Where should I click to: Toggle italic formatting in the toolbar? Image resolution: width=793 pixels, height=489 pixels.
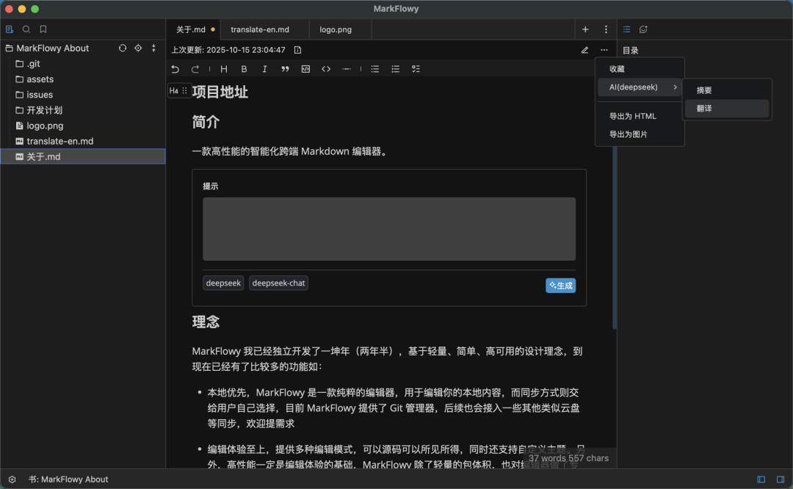[x=264, y=69]
